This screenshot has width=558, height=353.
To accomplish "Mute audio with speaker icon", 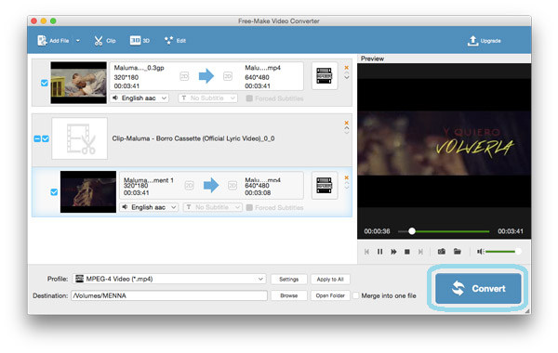I will (480, 252).
